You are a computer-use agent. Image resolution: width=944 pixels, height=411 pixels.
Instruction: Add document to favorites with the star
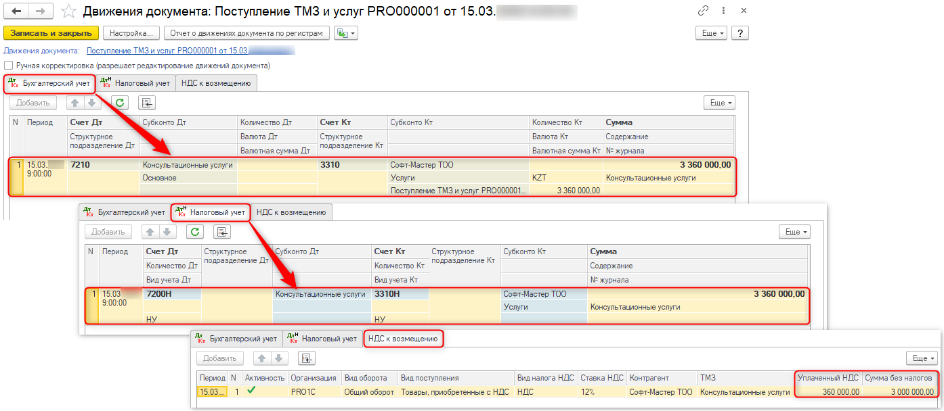(x=68, y=11)
